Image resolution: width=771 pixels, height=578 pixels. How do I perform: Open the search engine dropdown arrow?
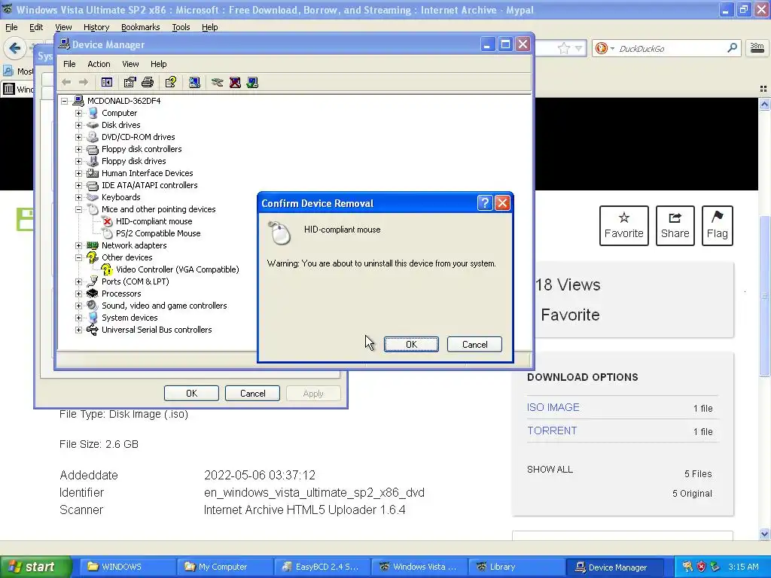612,48
